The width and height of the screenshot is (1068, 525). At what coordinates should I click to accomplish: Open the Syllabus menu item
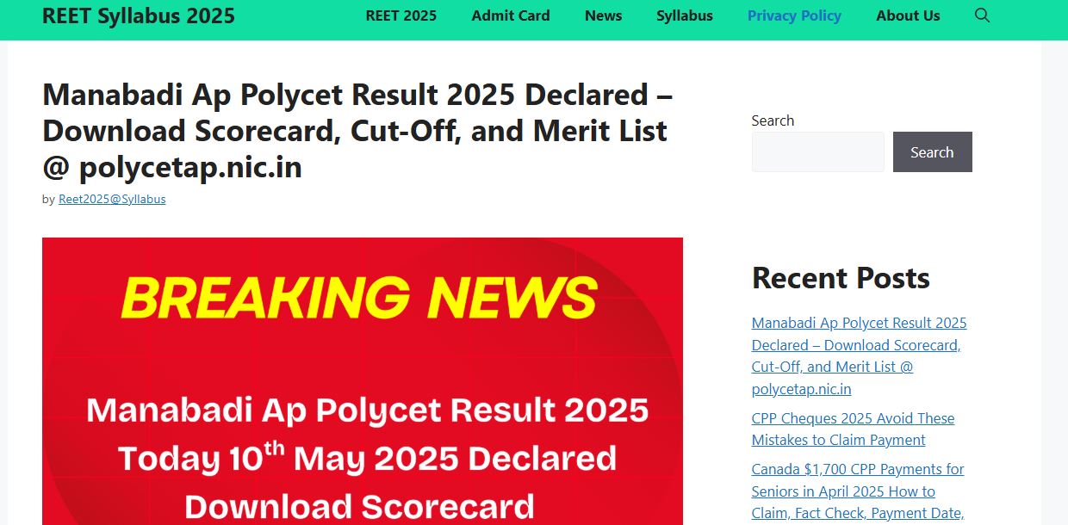point(685,15)
